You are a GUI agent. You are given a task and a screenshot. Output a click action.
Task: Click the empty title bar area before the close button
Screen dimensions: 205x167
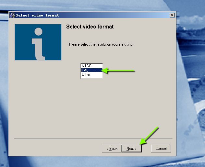pos(114,15)
